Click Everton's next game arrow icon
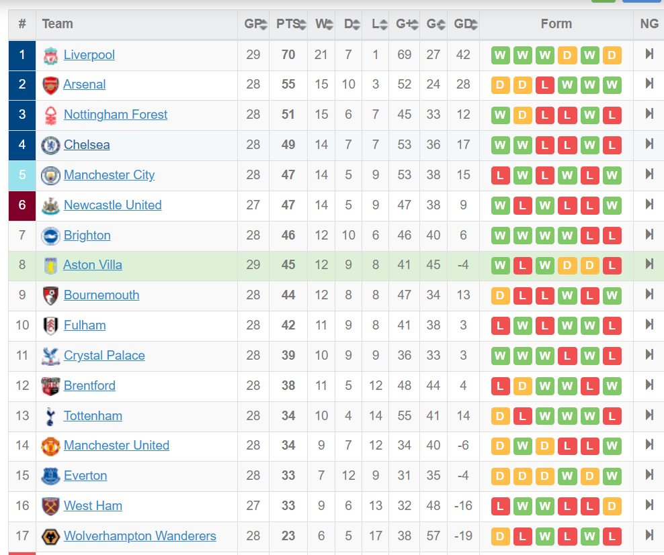 point(649,475)
